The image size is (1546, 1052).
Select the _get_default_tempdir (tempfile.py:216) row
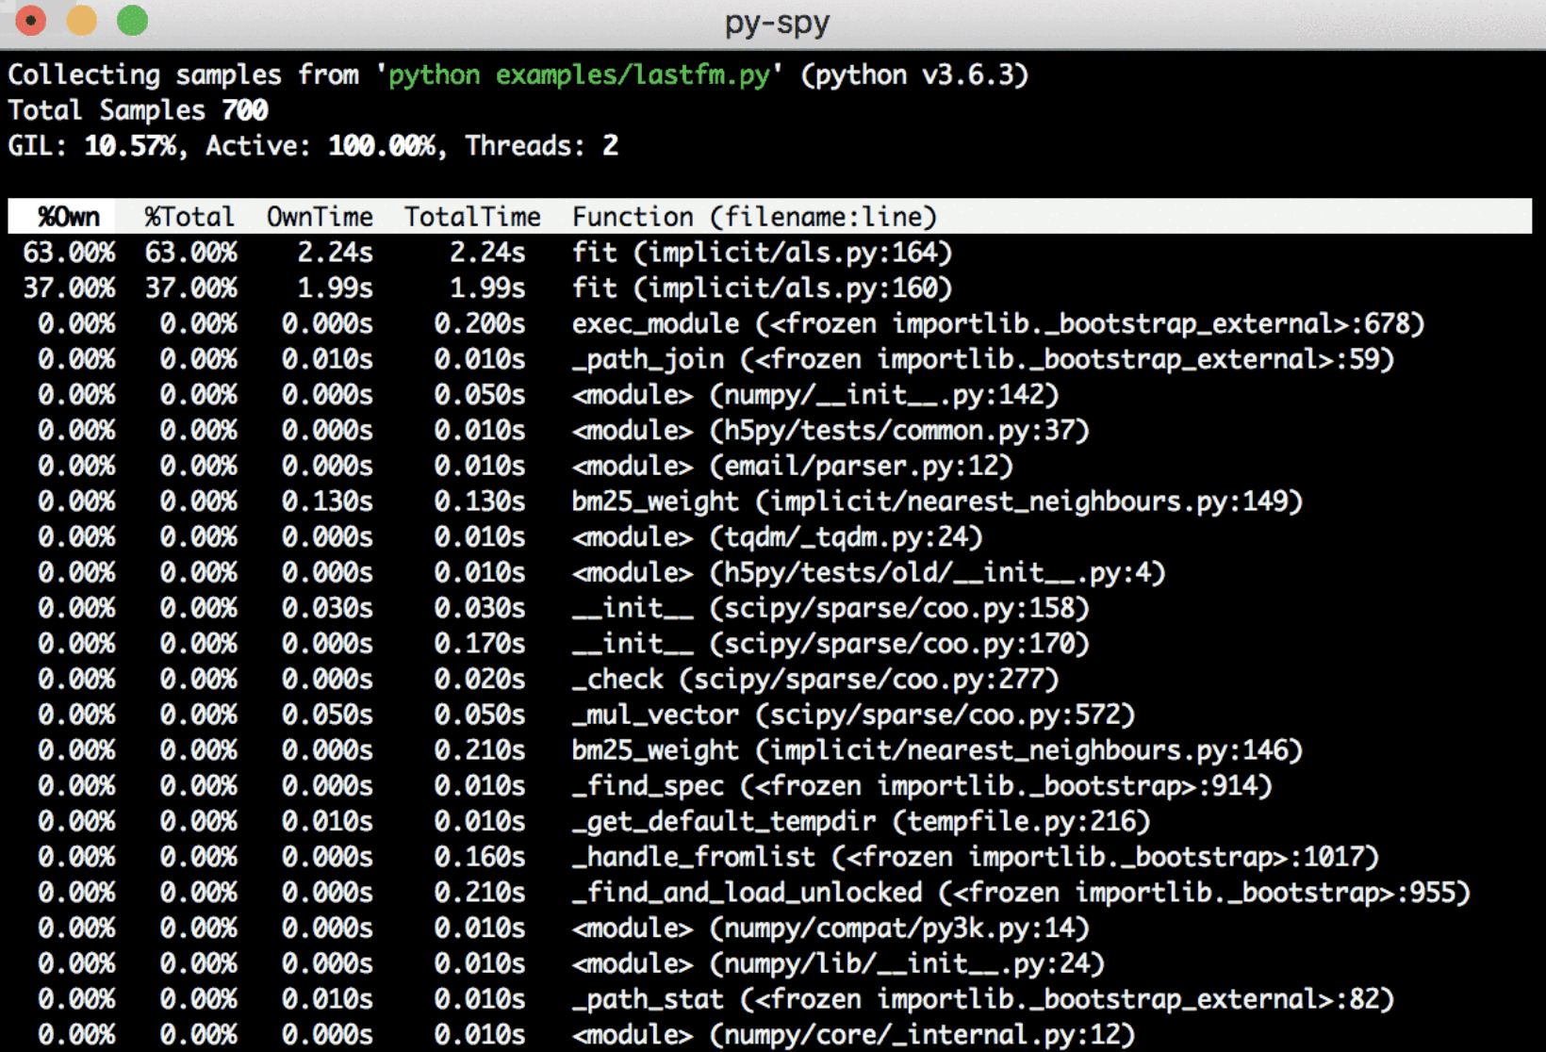(770, 821)
